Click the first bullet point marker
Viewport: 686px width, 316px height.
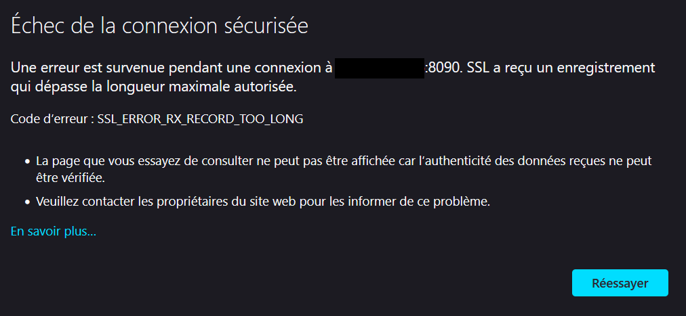27,162
